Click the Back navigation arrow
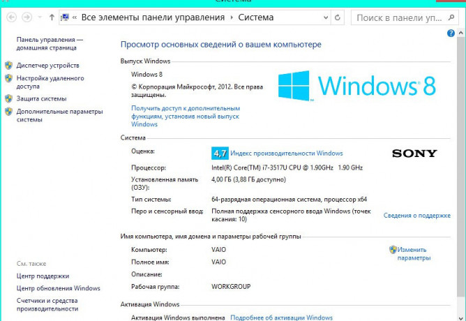The width and height of the screenshot is (466, 321). click(x=11, y=17)
